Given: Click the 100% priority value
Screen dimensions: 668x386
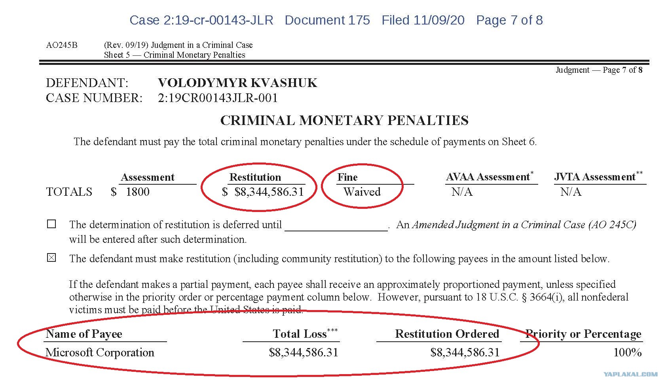Looking at the screenshot, I should (x=628, y=352).
